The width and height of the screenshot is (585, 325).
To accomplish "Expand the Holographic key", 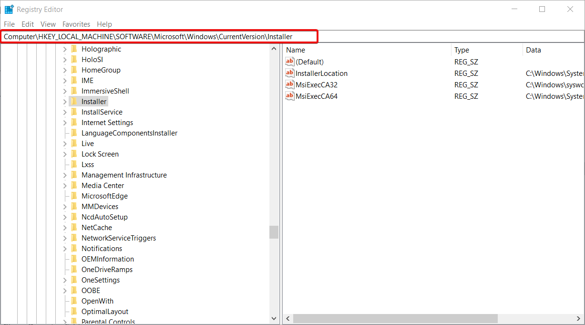I will point(65,49).
